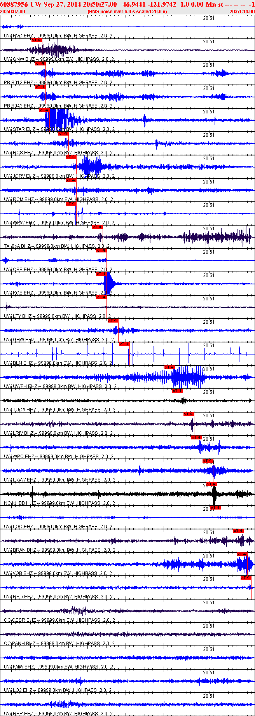Select the CC PANH BHZ station label
Screen dimensions: 255x716
coord(59,644)
